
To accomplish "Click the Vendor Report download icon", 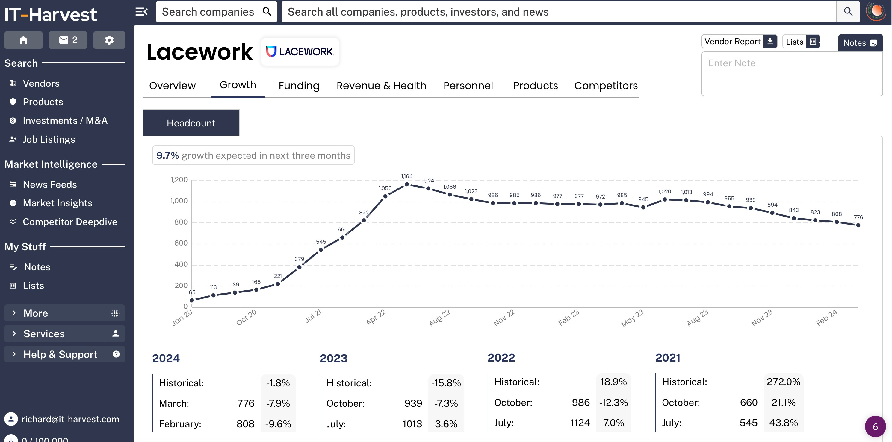I will pos(770,42).
